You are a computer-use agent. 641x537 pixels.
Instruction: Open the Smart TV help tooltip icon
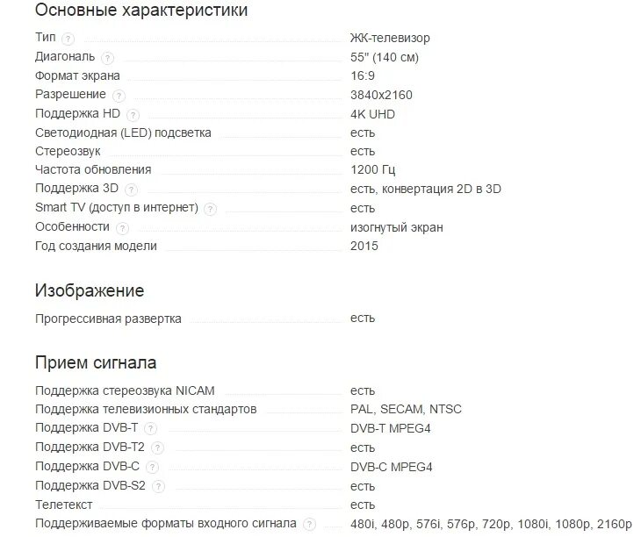point(210,209)
